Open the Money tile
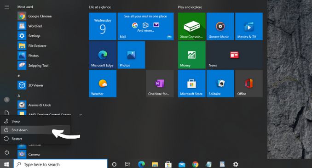This screenshot has width=312, height=168. pyautogui.click(x=191, y=55)
